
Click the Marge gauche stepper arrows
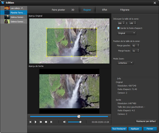point(138,45)
